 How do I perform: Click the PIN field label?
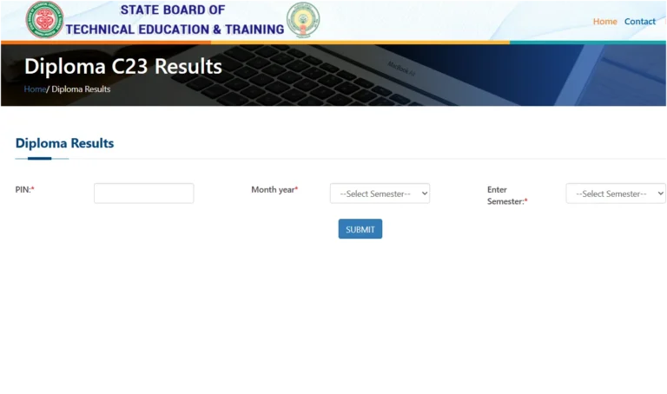point(24,189)
